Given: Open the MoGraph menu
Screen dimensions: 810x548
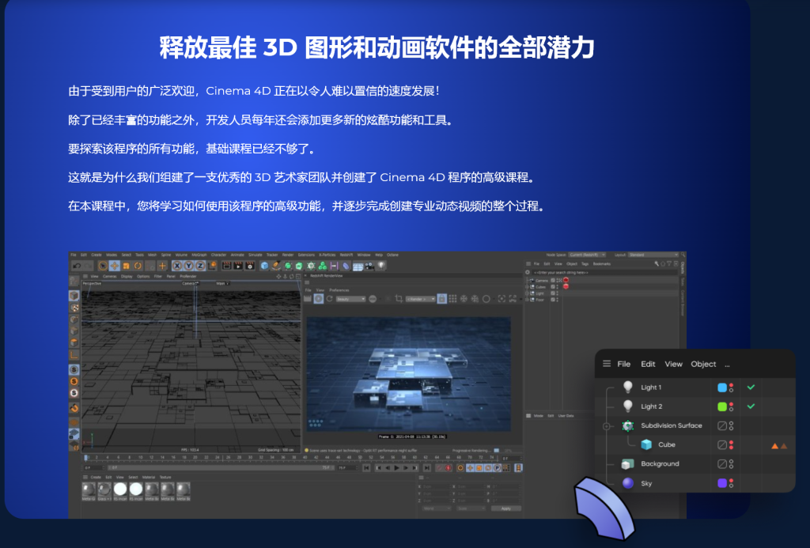Looking at the screenshot, I should (199, 255).
